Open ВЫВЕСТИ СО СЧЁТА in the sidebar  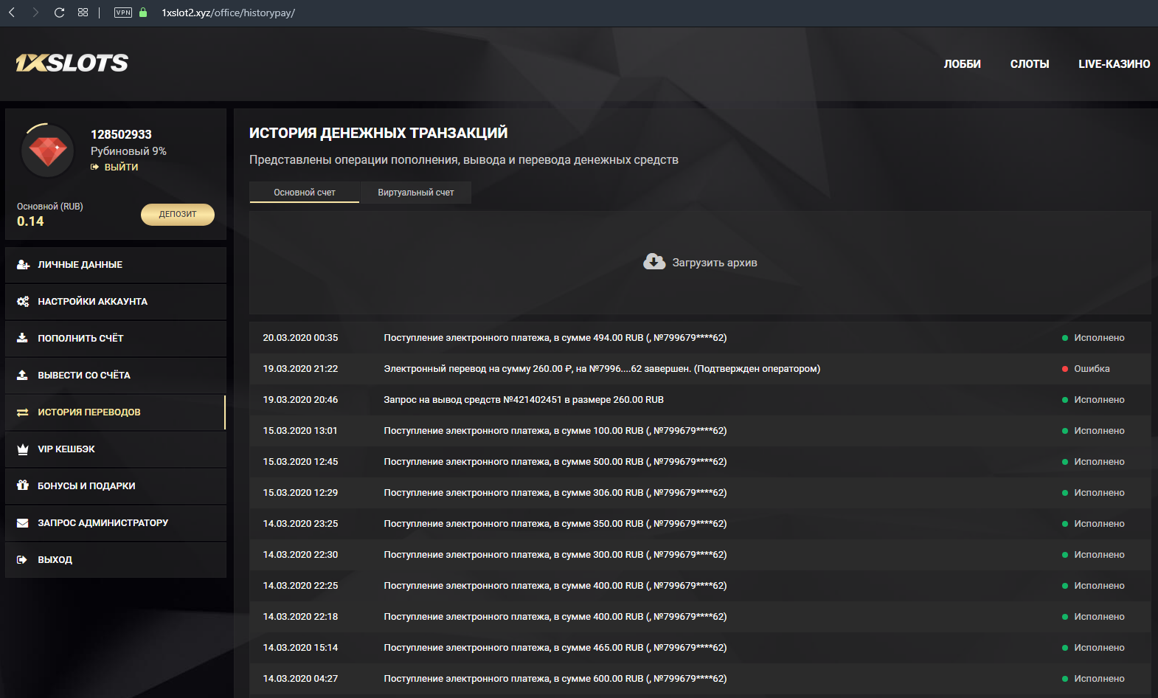pyautogui.click(x=115, y=376)
